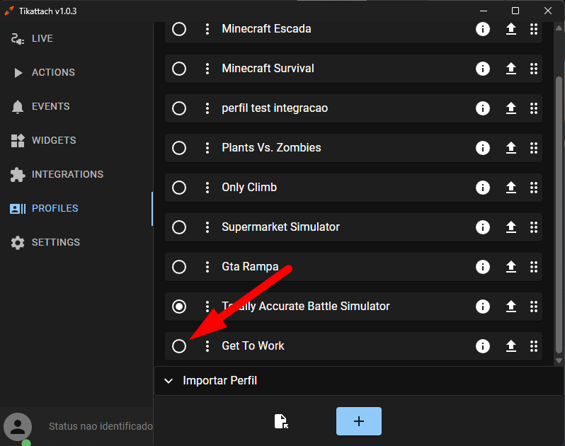
Task: Open options menu for Plants Vs. Zombies
Action: point(207,148)
